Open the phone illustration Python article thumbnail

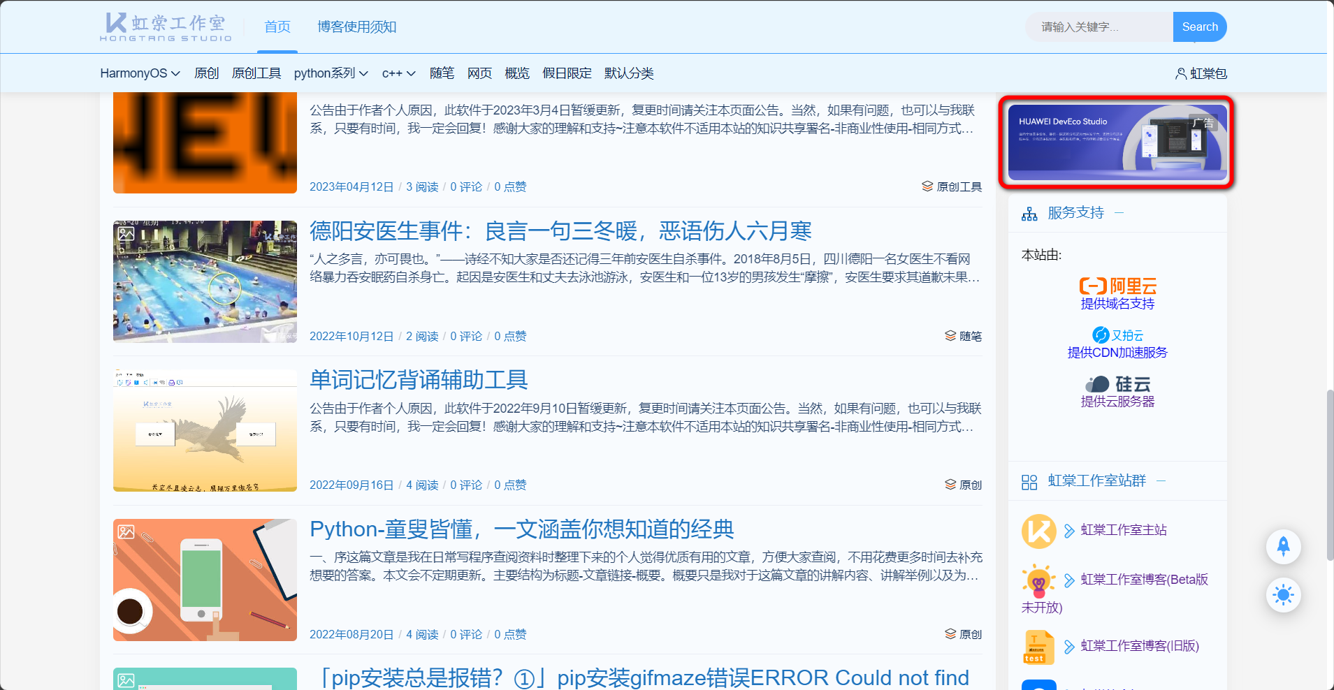pyautogui.click(x=205, y=580)
